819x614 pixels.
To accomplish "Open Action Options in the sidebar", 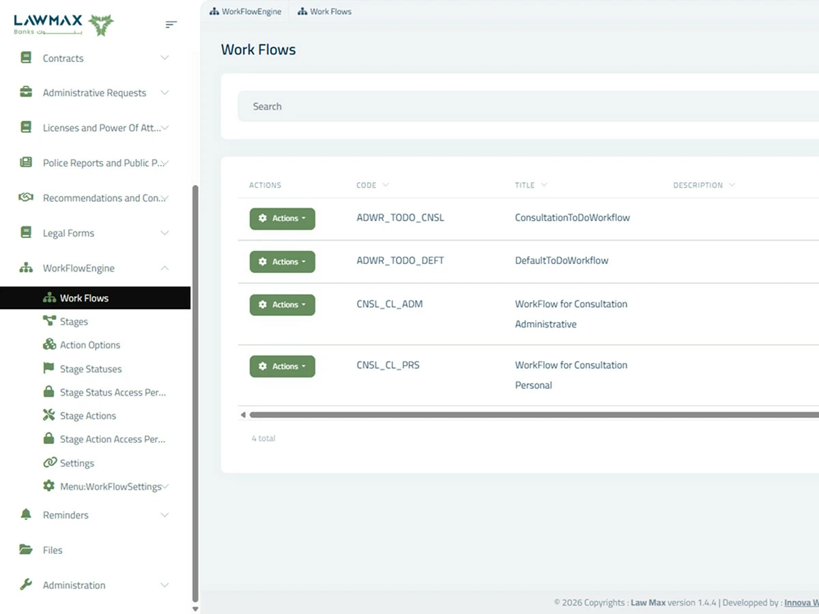I will tap(90, 345).
